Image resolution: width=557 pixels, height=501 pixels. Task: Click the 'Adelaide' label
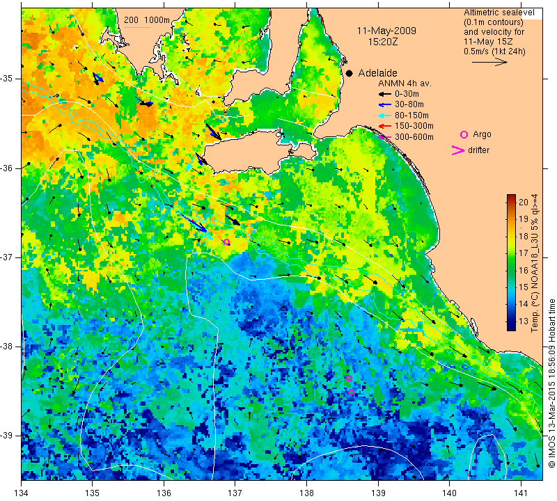pos(377,73)
